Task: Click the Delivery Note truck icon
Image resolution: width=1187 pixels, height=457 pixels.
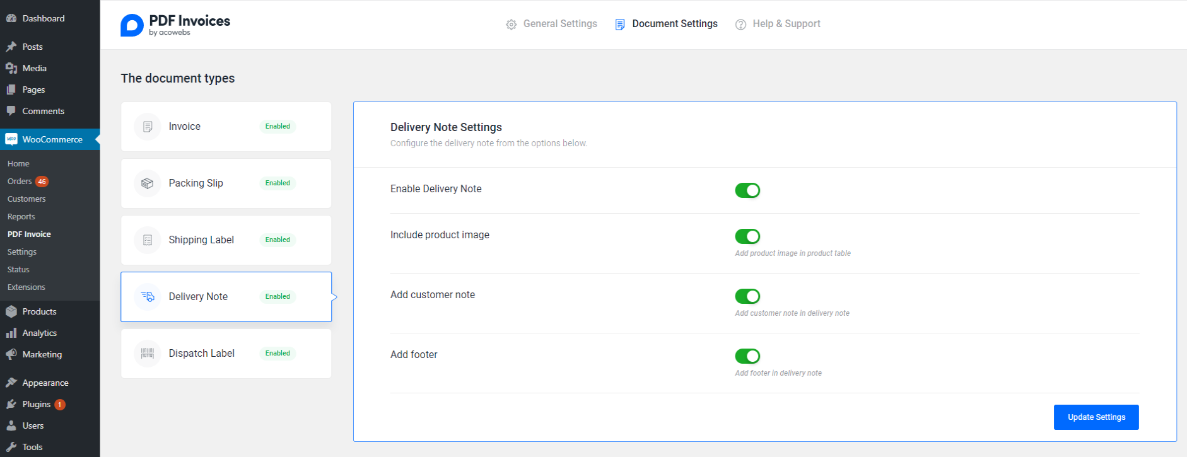Action: click(148, 297)
